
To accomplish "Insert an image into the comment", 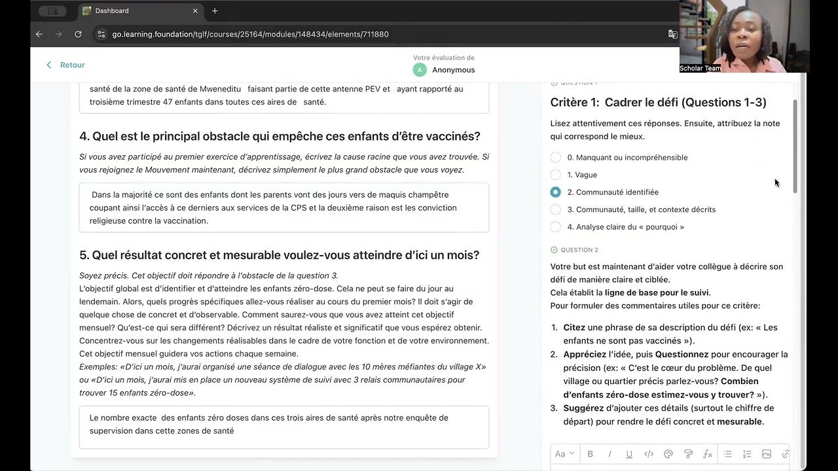I will coord(767,454).
